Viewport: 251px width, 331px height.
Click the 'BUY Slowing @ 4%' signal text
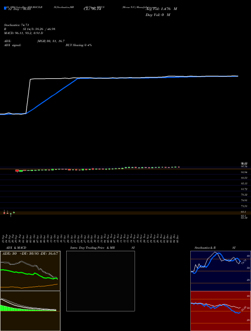point(79,45)
